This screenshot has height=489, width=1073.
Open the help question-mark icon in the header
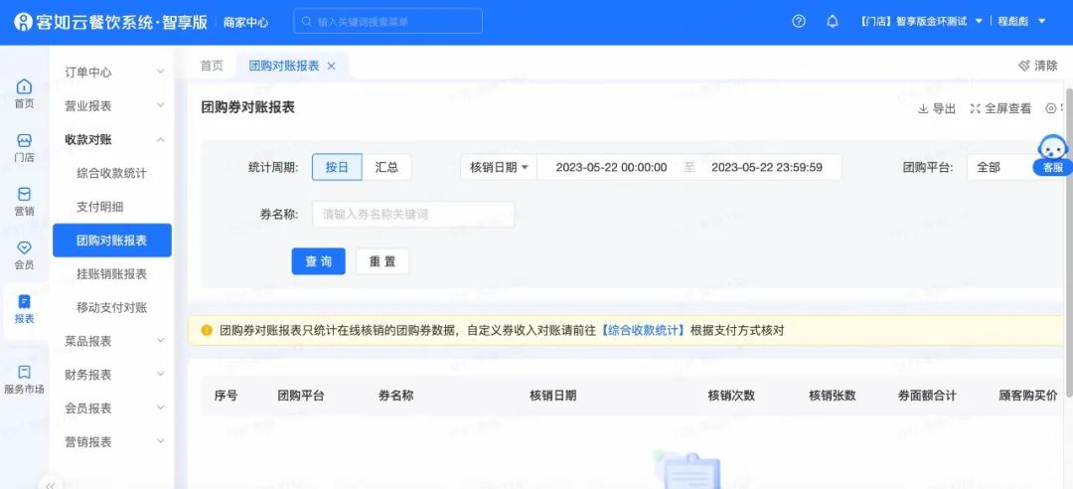[x=798, y=21]
